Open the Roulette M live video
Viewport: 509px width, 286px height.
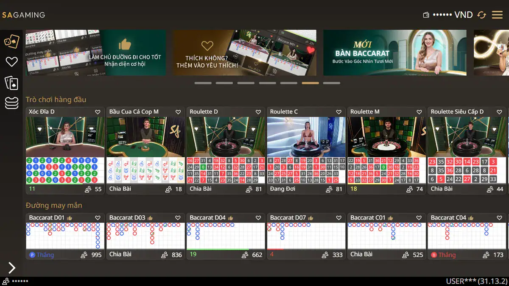coord(386,137)
